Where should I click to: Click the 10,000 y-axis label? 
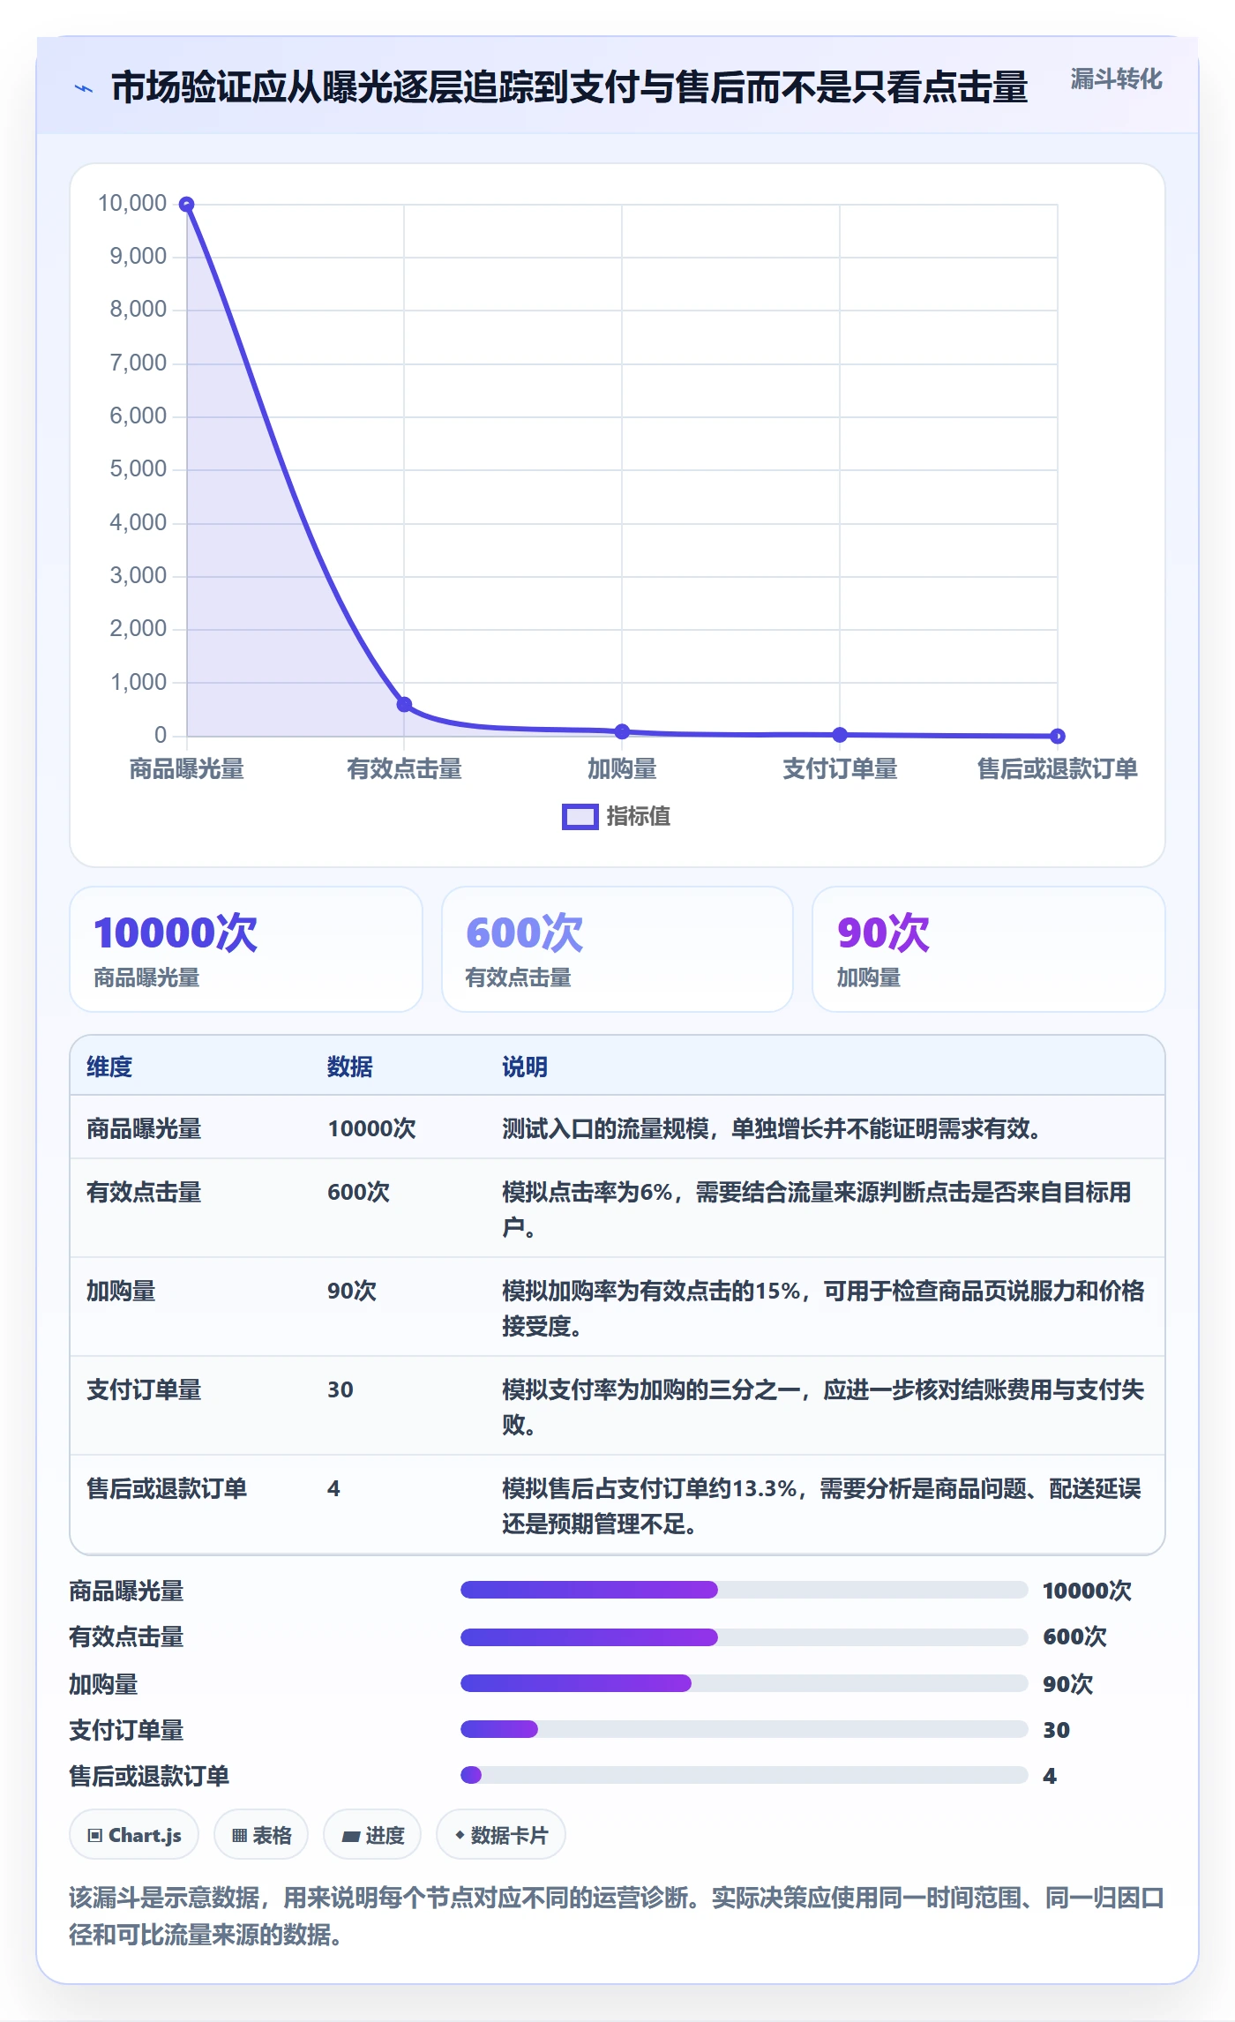coord(132,204)
